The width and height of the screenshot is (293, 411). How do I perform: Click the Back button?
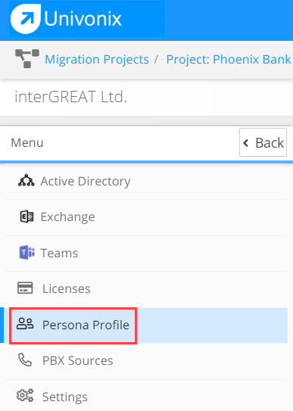tap(263, 142)
